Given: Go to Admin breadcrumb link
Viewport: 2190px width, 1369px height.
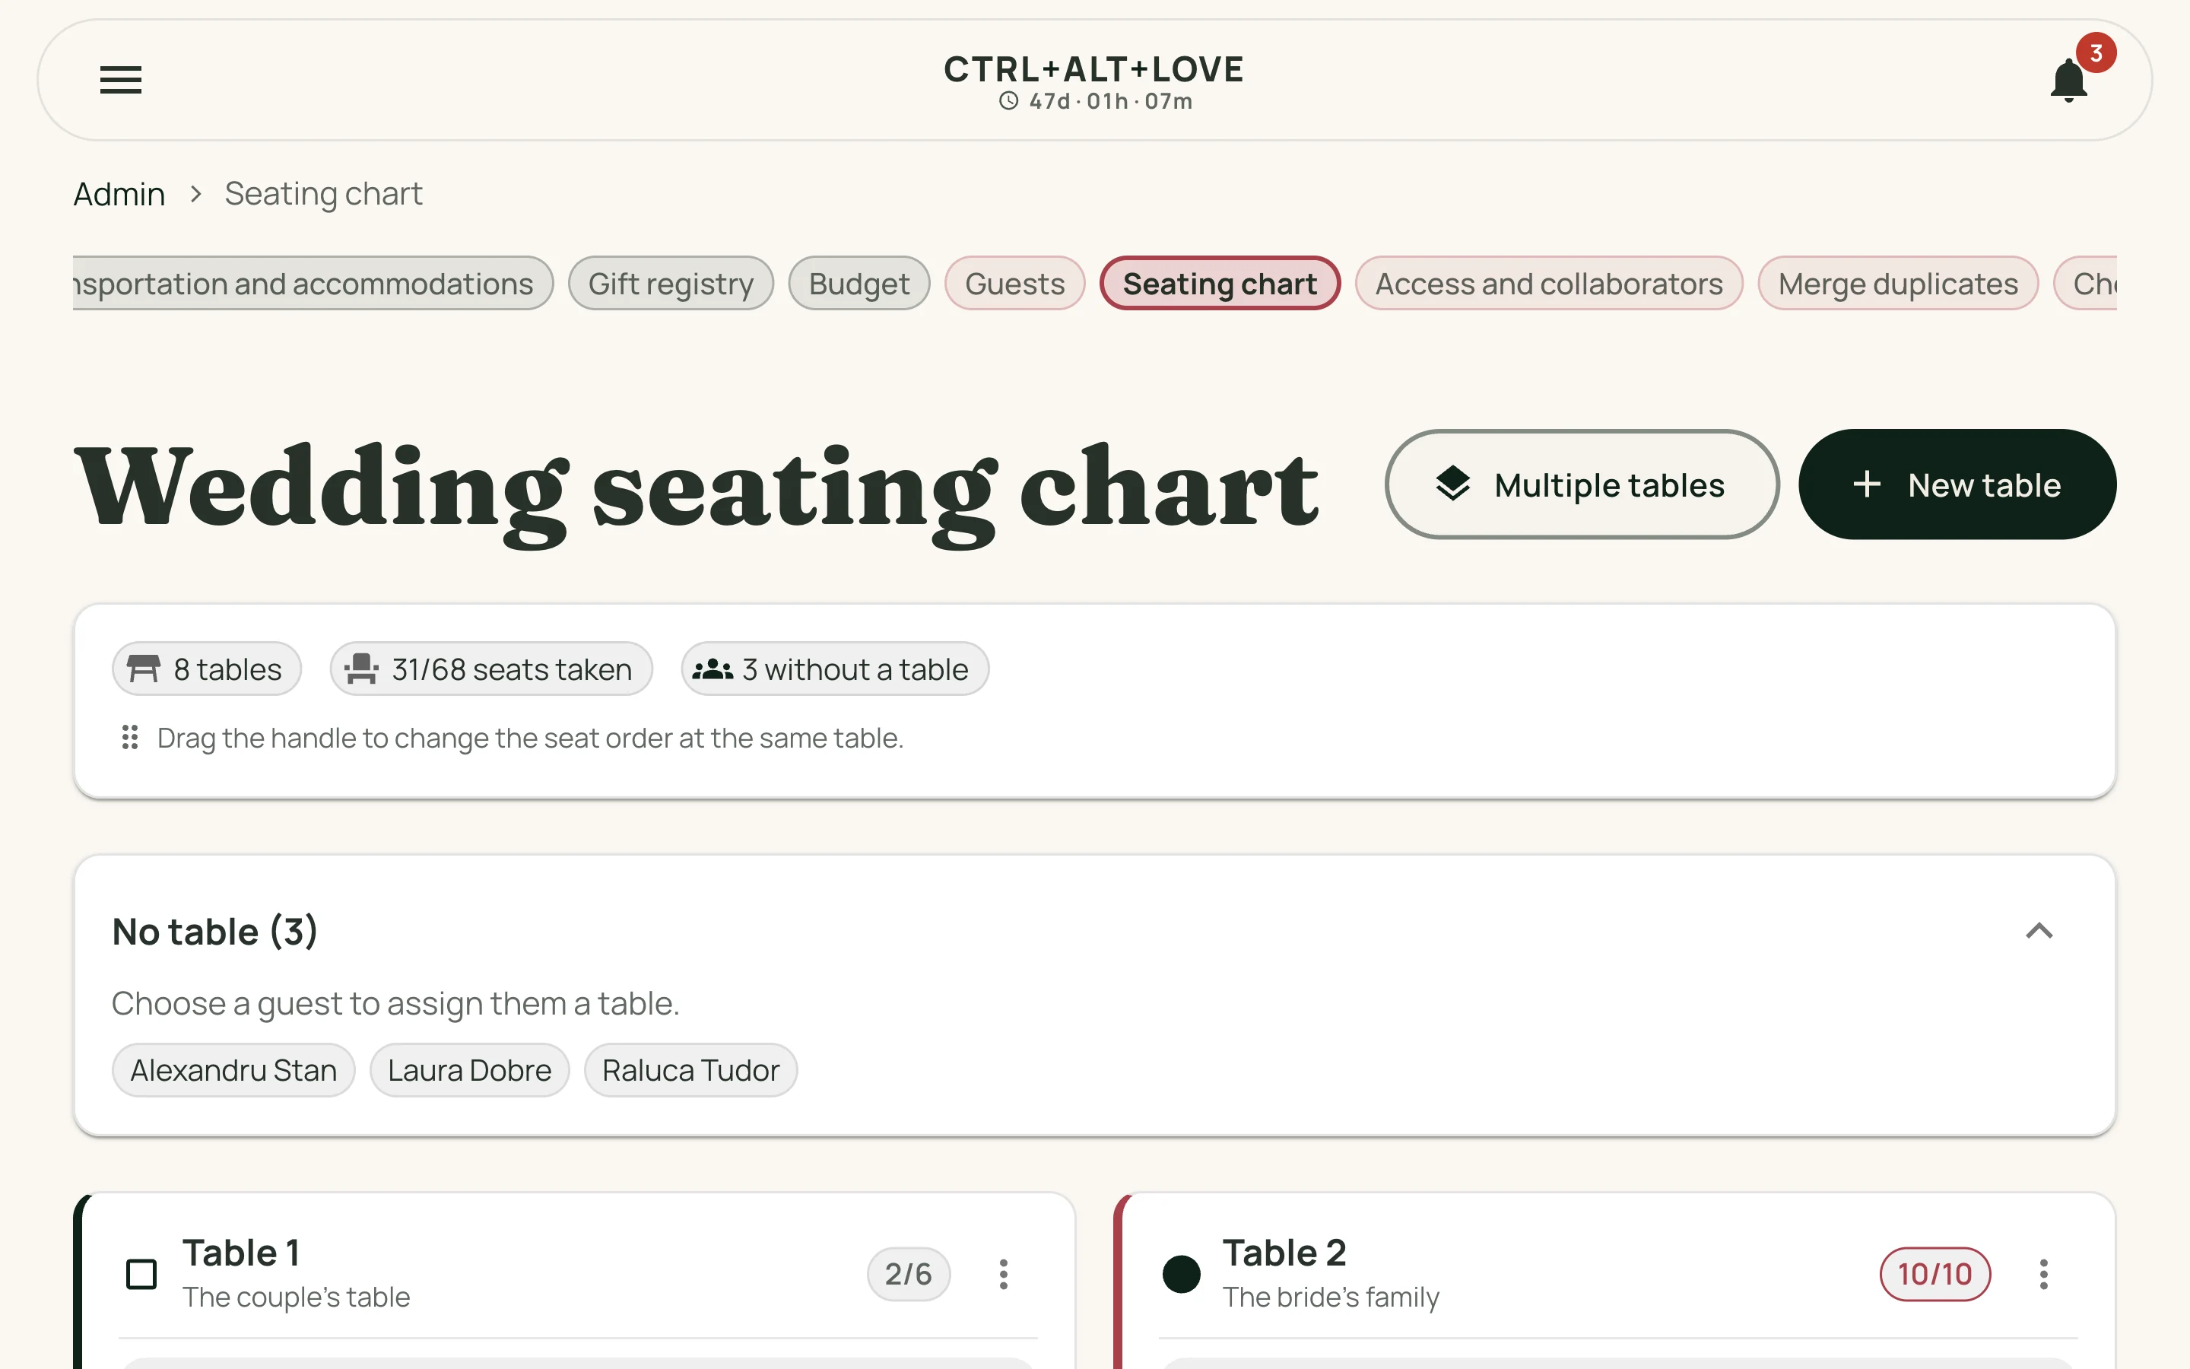Looking at the screenshot, I should [x=119, y=194].
